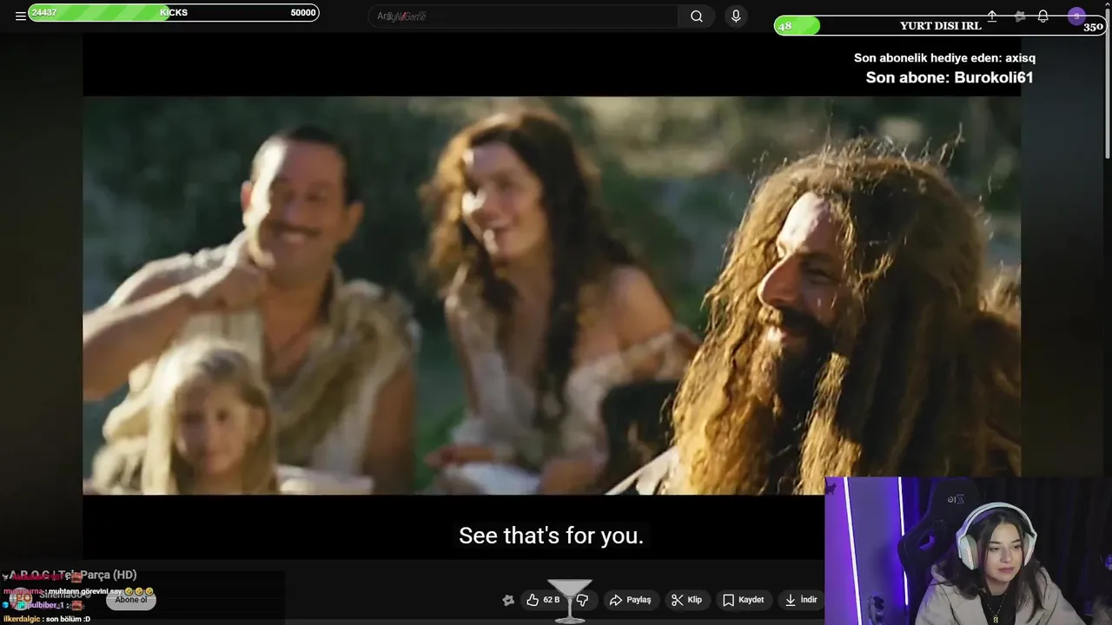Click the KICKS goal progress bar

pos(174,12)
